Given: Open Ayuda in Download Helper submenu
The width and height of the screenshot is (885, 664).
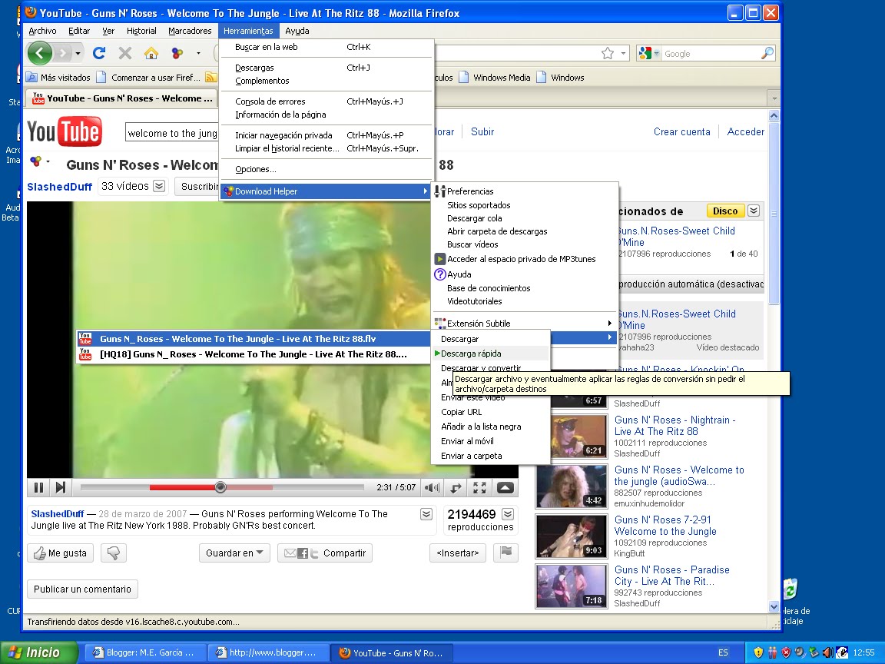Looking at the screenshot, I should pos(459,274).
